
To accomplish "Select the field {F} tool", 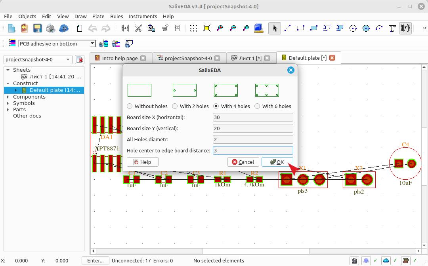I will (x=405, y=28).
